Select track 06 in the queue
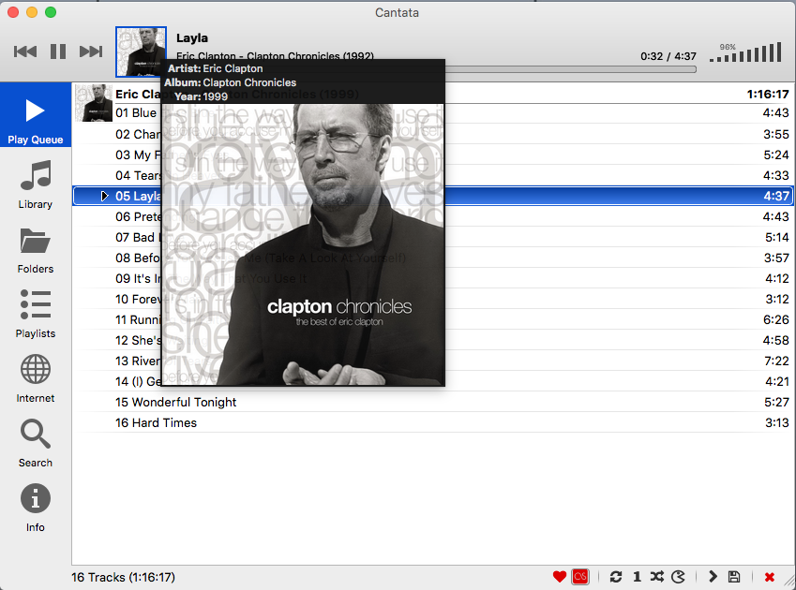The height and width of the screenshot is (590, 796). click(433, 216)
